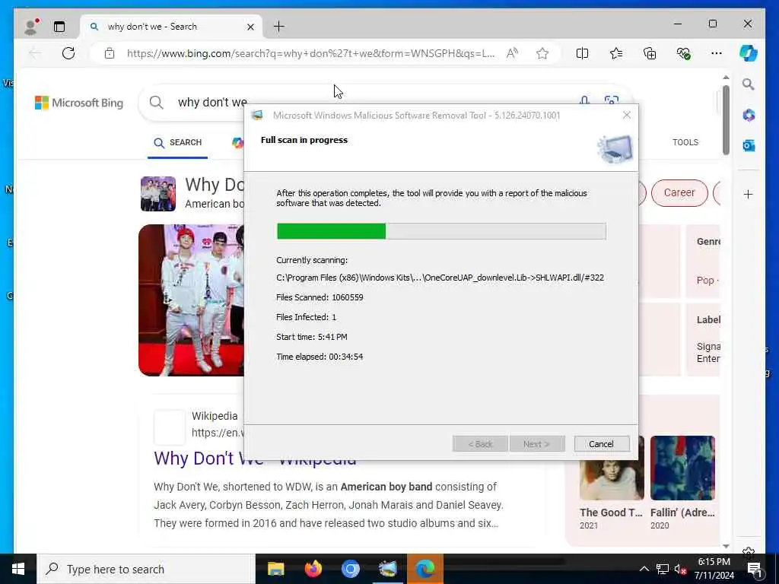Click the Bing page vertical scrollbar
This screenshot has width=779, height=584.
(x=726, y=119)
